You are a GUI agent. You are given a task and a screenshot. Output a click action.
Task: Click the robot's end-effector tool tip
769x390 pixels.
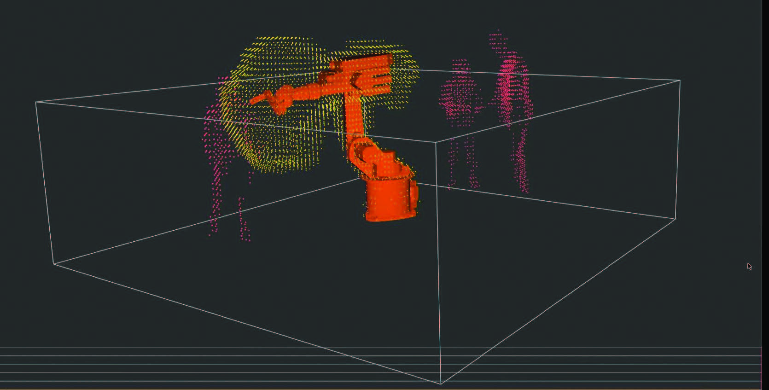258,99
